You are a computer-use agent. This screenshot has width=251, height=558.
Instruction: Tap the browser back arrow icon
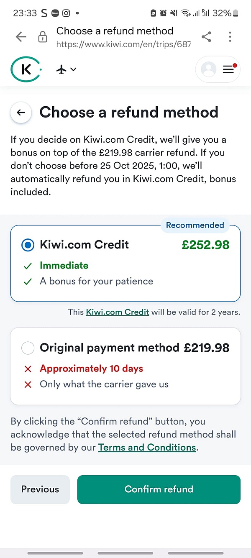[x=21, y=37]
